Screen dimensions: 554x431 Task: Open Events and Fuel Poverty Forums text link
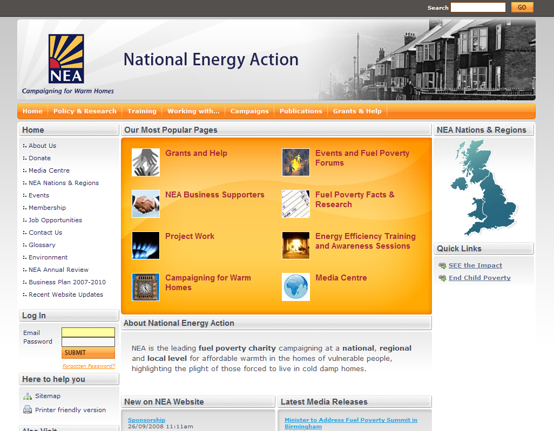362,158
